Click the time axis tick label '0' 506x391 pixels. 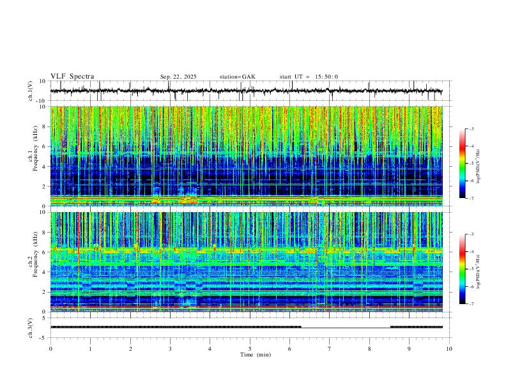(50, 349)
